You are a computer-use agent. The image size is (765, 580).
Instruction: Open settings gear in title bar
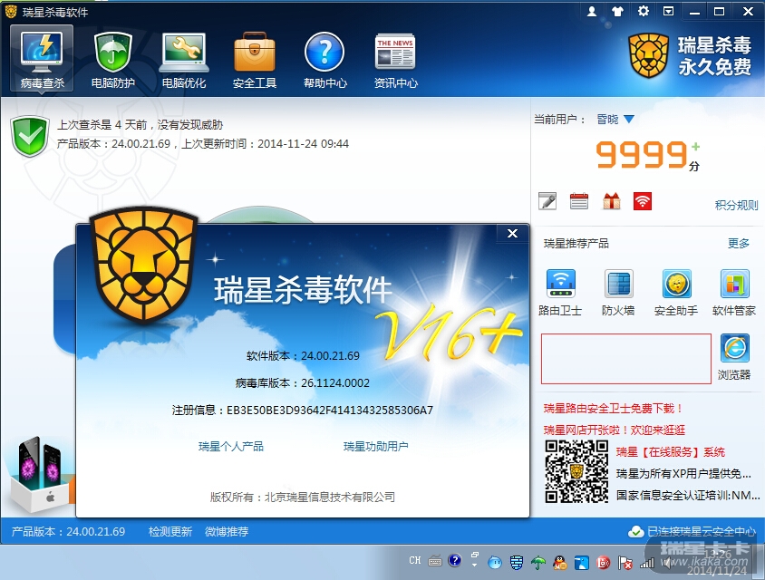(644, 11)
